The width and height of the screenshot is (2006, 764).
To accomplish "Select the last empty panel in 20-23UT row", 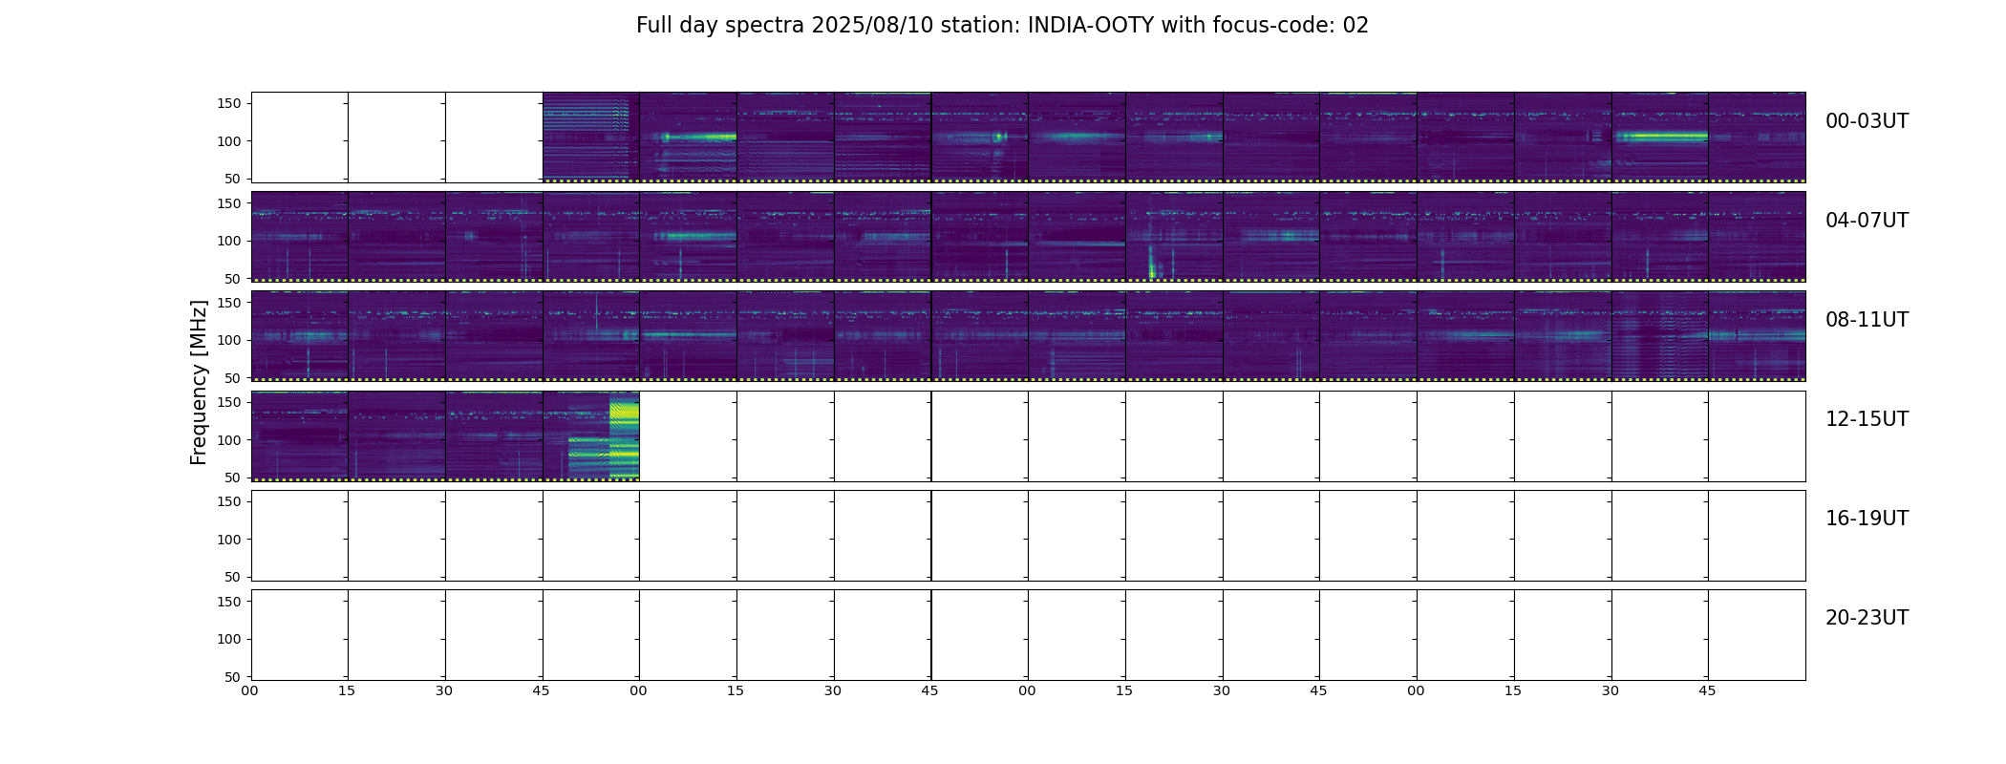I will (x=1757, y=635).
